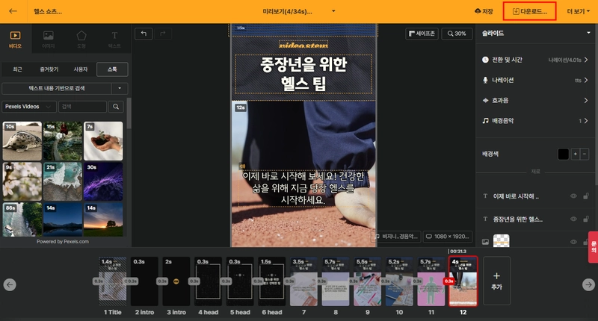
Task: Click the 저장 save button
Action: click(x=484, y=11)
